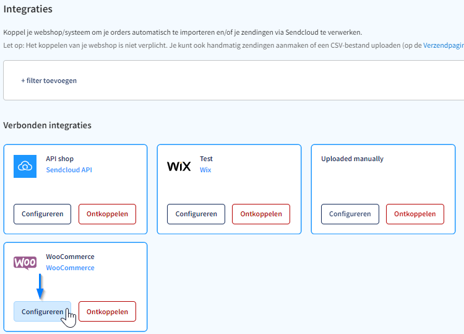
Task: Disconnect WooCommerce with Ontkoppelen
Action: [107, 312]
